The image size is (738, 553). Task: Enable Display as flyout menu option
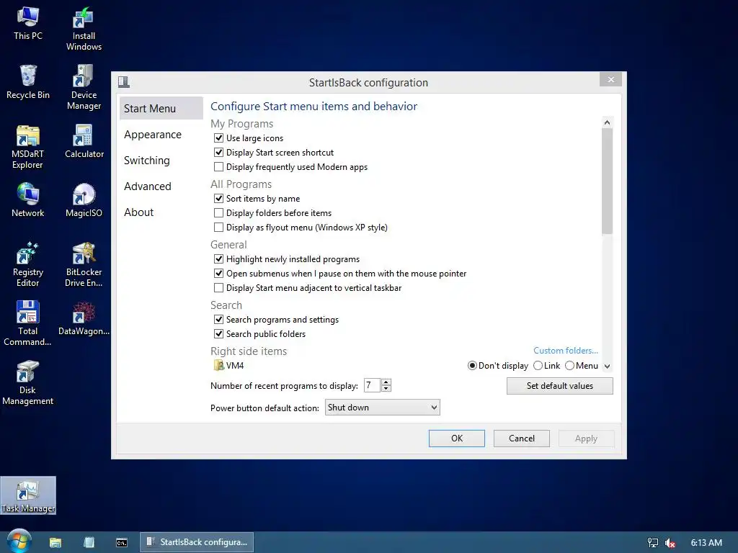pos(218,228)
